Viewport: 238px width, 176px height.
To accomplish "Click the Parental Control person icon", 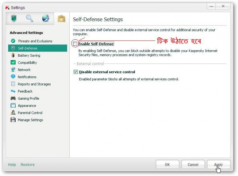I will 13,113.
